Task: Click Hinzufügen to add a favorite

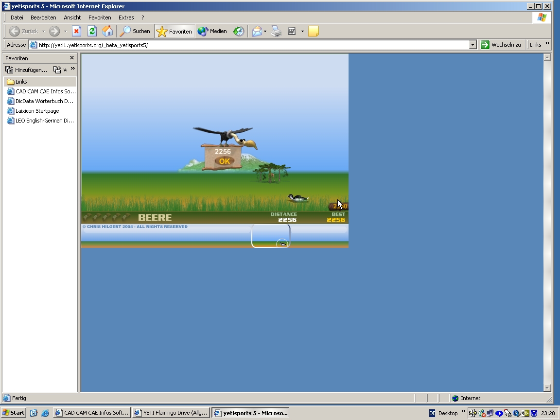Action: (26, 70)
